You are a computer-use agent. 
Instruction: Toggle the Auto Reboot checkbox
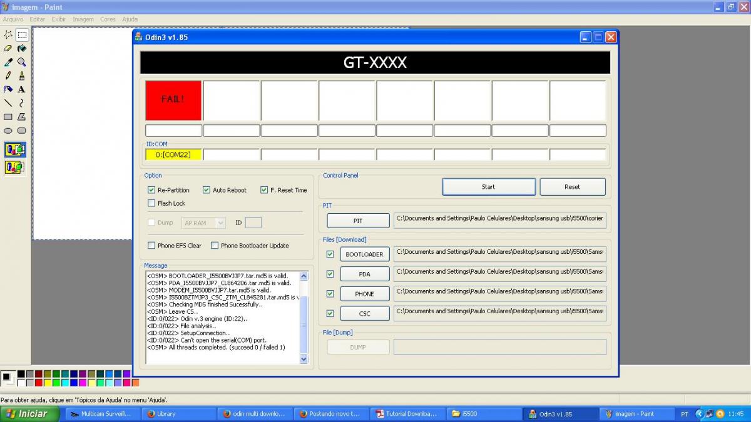[x=206, y=190]
